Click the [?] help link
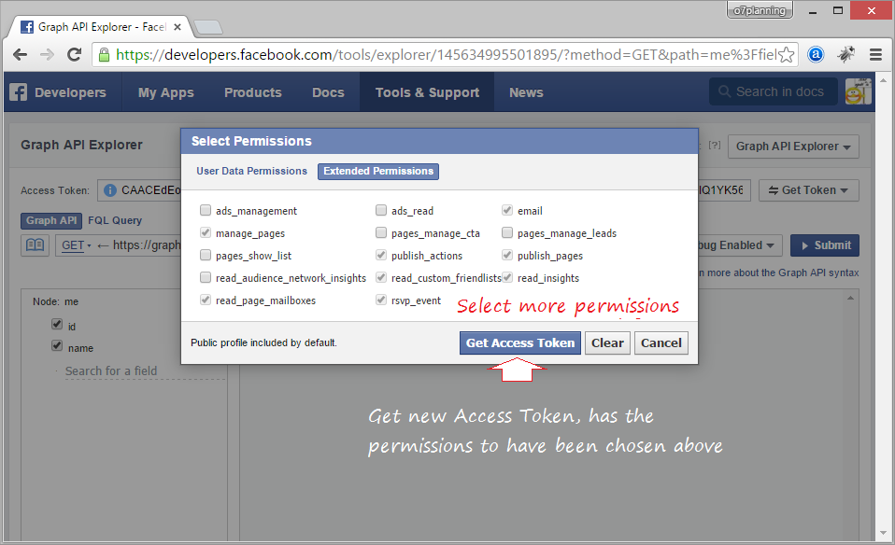 [714, 146]
